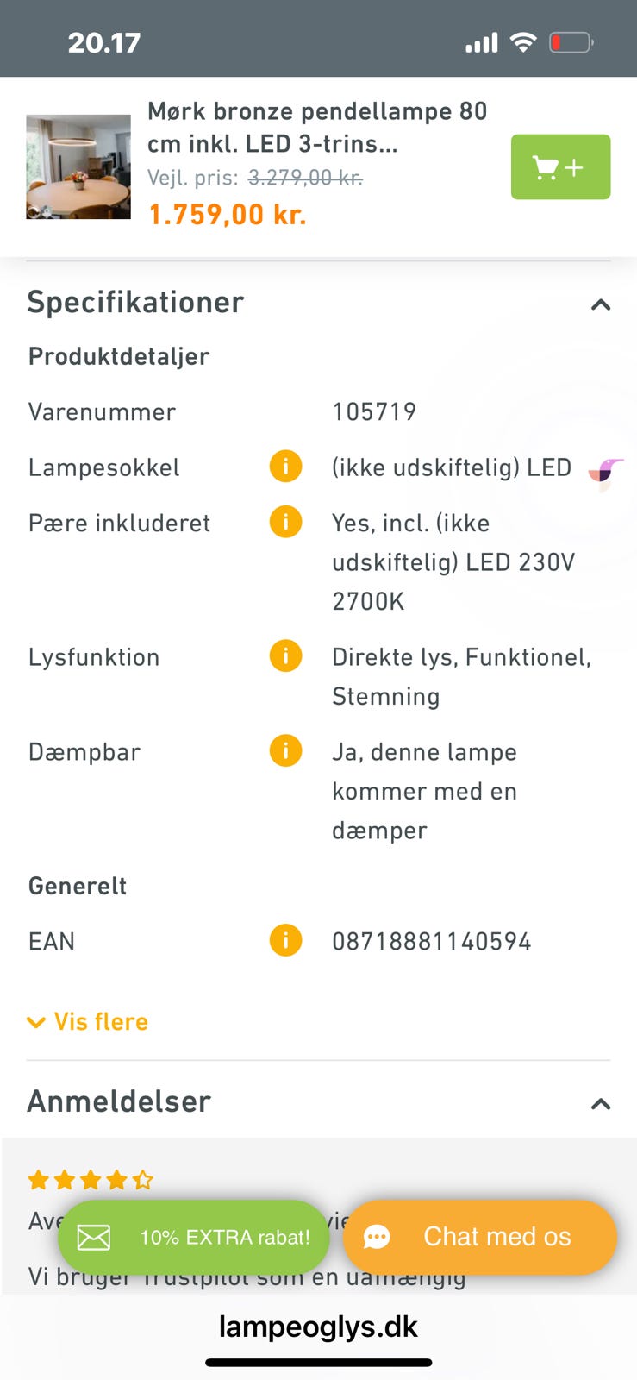Tap the Specifikationer heading
The image size is (637, 1380).
(136, 303)
